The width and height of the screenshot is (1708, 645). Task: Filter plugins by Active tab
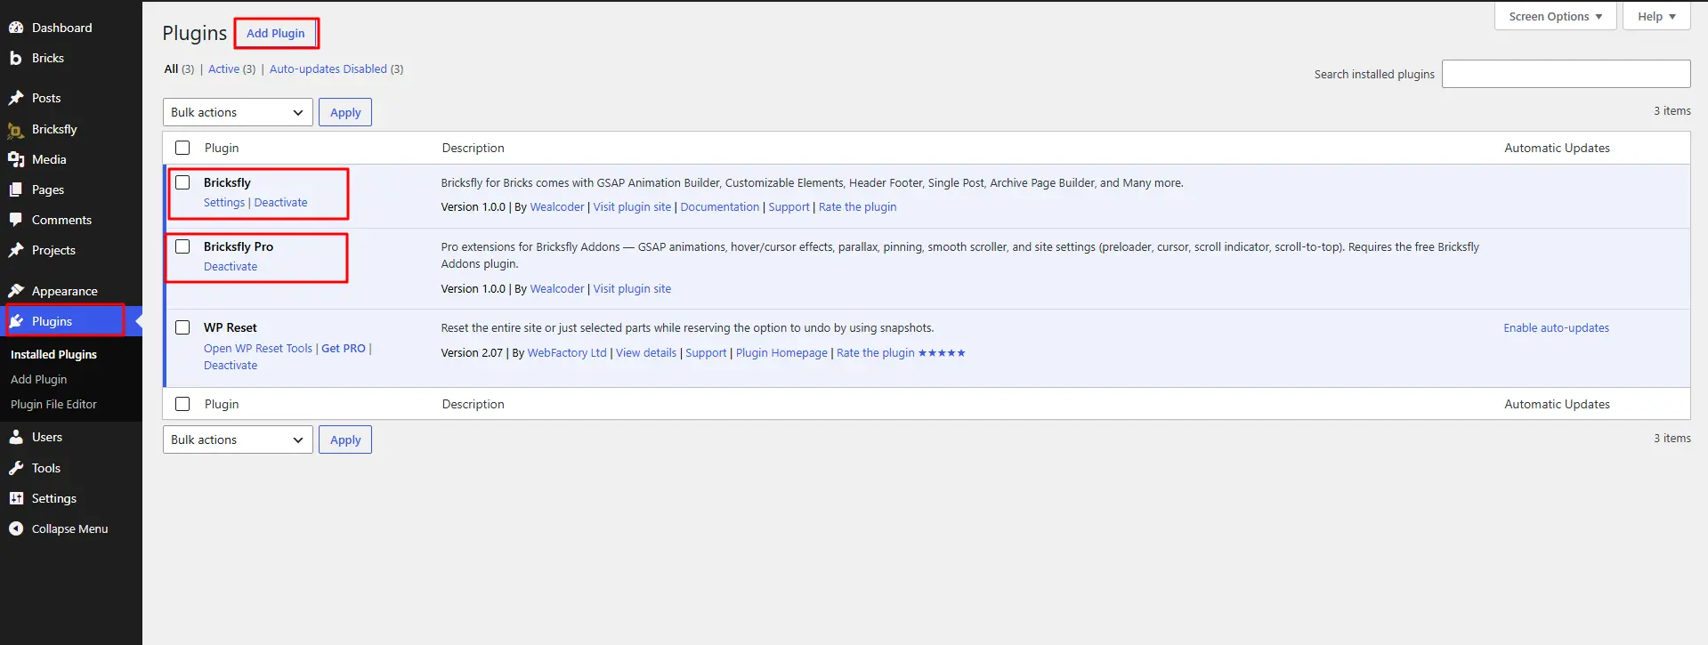pos(223,69)
